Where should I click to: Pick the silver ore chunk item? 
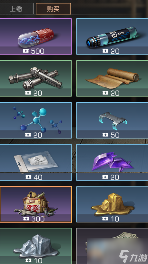click(36, 246)
